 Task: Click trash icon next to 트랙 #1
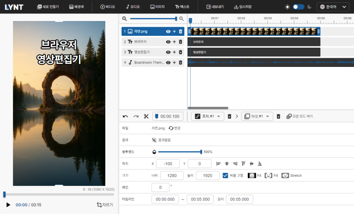tap(229, 117)
